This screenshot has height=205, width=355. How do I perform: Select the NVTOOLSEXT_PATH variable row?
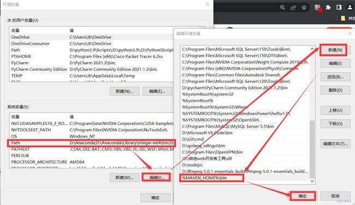92,130
